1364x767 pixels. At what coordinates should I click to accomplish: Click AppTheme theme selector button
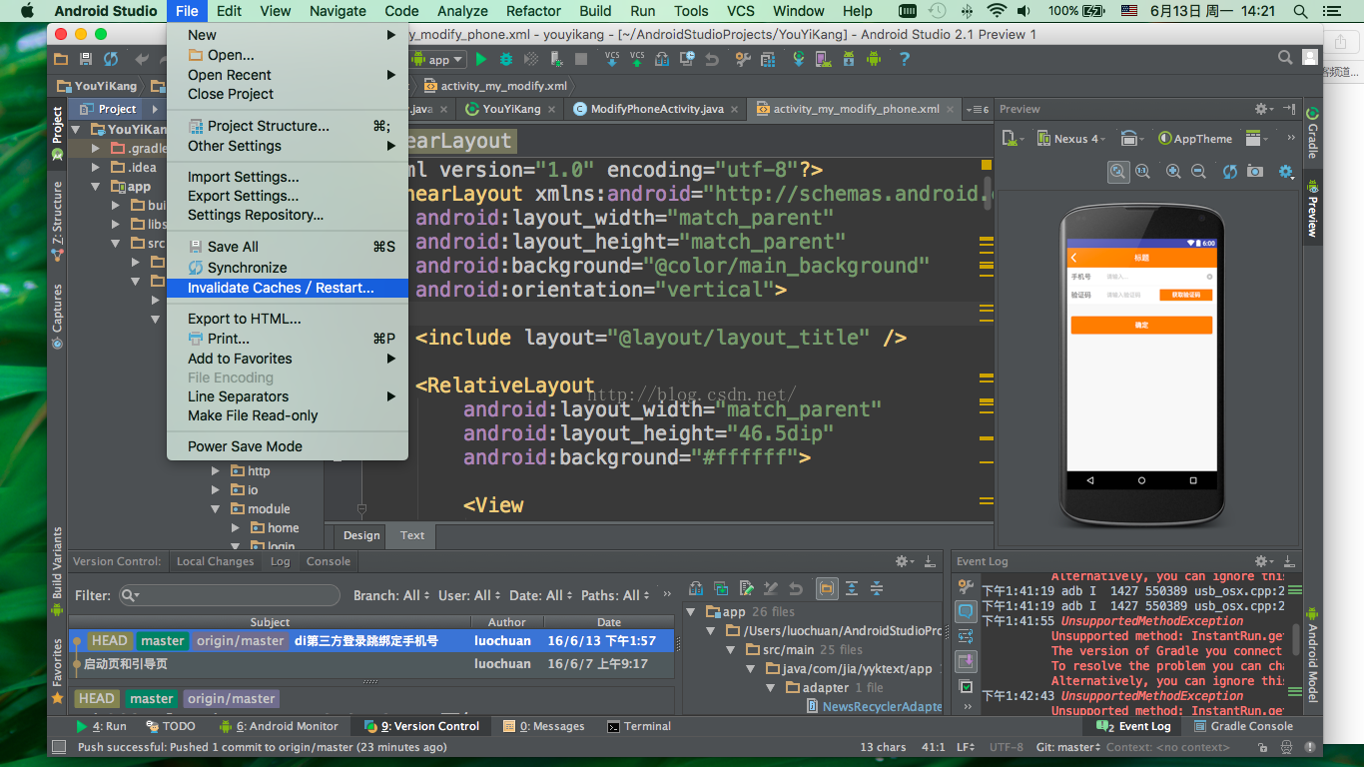click(1195, 139)
